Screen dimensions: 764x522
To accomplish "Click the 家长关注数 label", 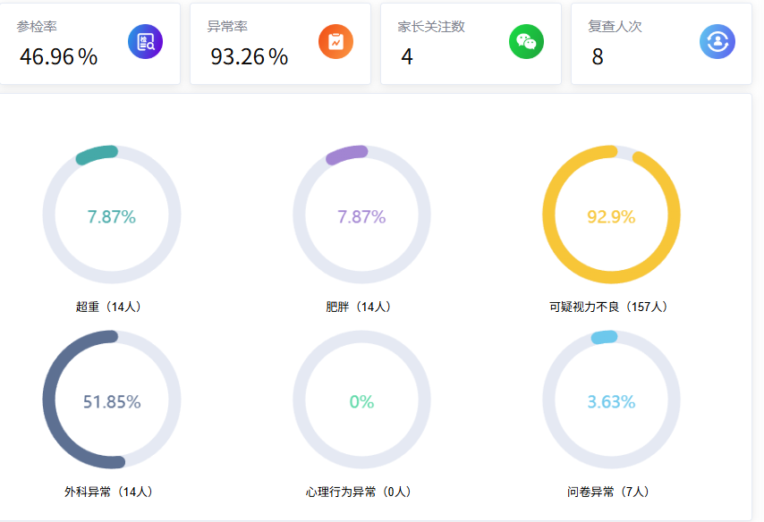I will coord(430,26).
